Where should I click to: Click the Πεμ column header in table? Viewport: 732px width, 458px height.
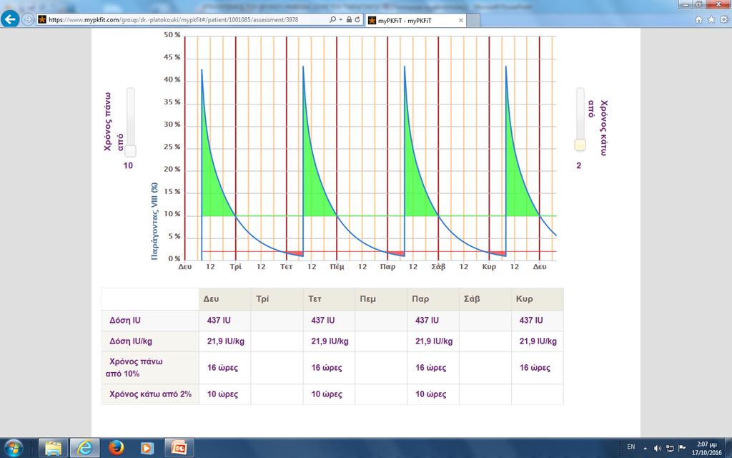click(381, 299)
